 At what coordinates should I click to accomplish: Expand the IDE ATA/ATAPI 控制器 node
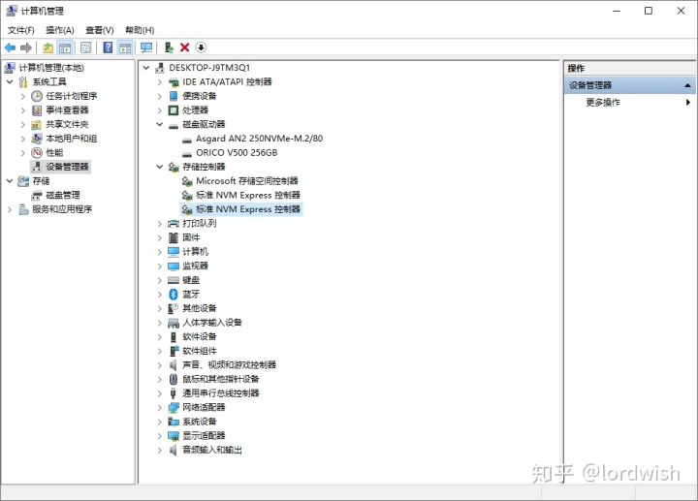[160, 81]
